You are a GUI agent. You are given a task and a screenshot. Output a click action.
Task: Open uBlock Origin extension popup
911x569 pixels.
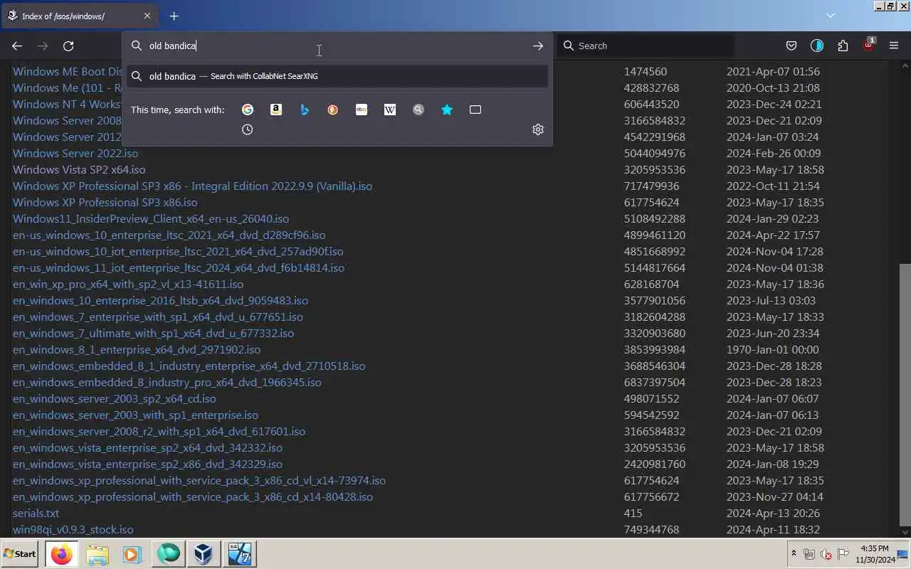[868, 45]
